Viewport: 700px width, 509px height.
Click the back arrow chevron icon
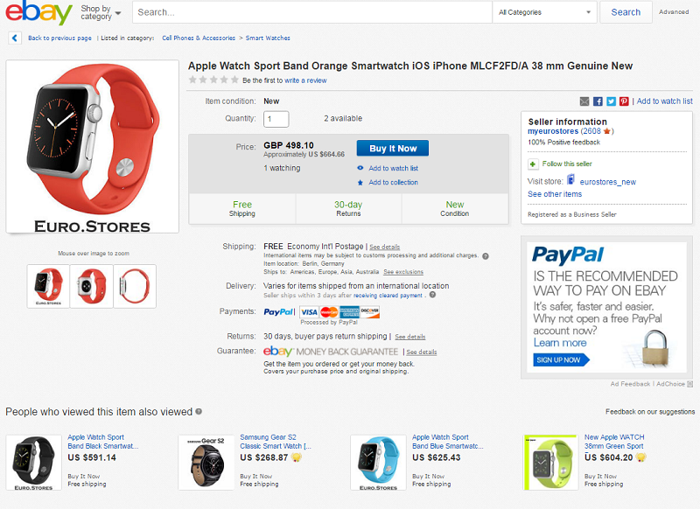(16, 38)
